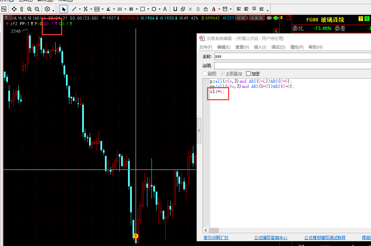Open the K chart type dropdown arrow
The width and height of the screenshot is (371, 246).
(x=11, y=18)
